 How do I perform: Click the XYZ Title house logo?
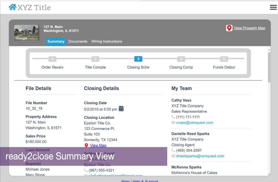(x=12, y=7)
